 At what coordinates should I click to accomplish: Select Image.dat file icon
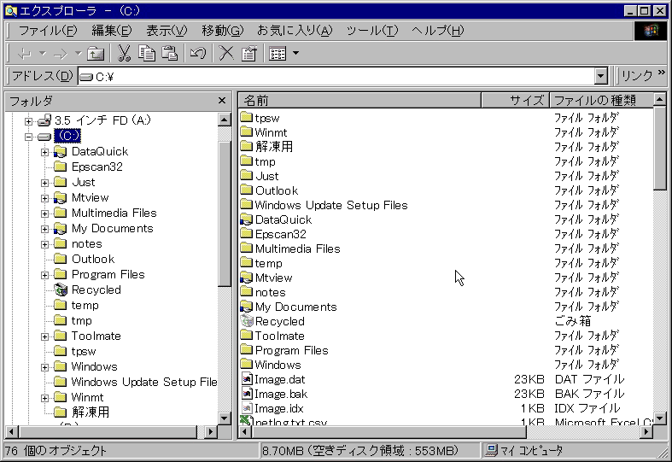(x=247, y=379)
